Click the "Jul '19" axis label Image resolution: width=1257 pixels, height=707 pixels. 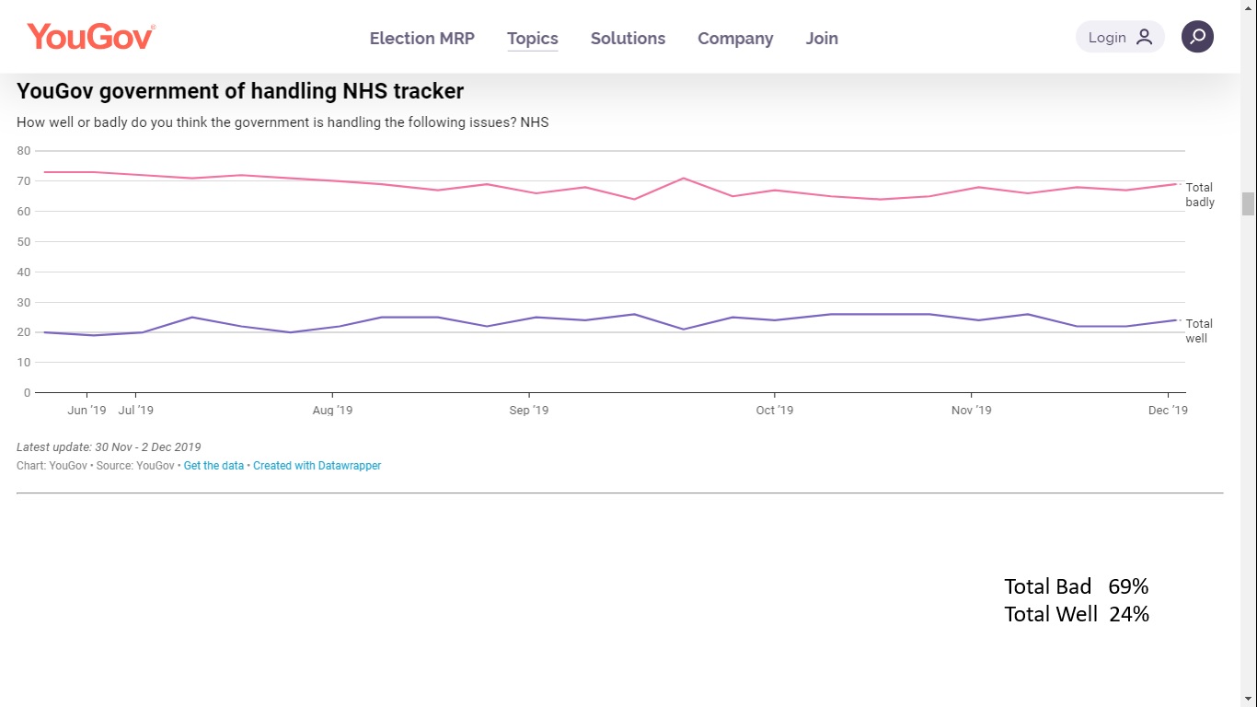click(x=136, y=411)
